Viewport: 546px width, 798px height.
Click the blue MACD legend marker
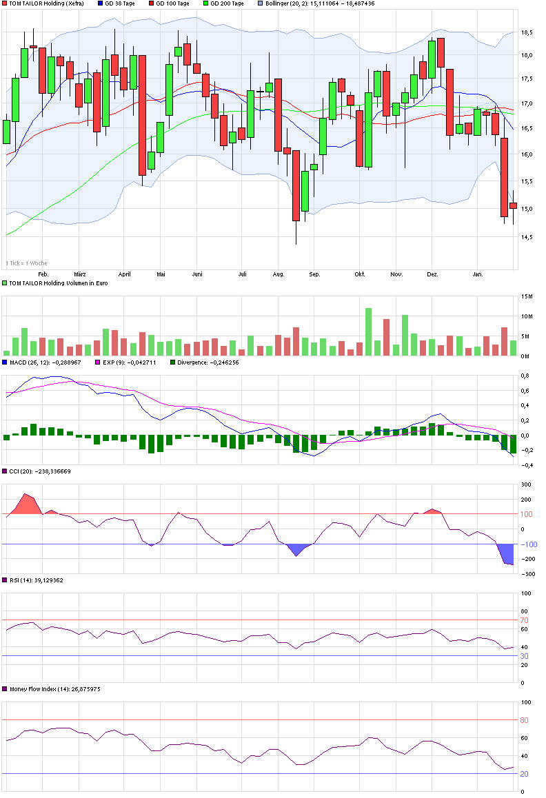coord(5,362)
